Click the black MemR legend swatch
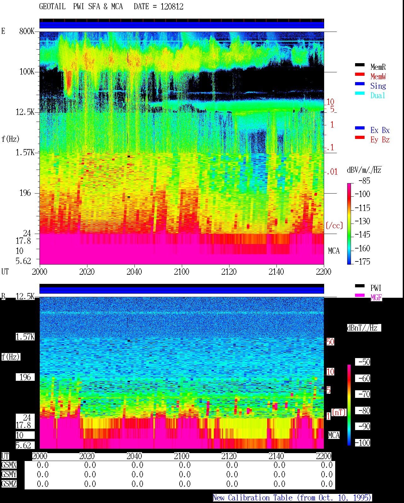404x503 pixels. click(359, 65)
